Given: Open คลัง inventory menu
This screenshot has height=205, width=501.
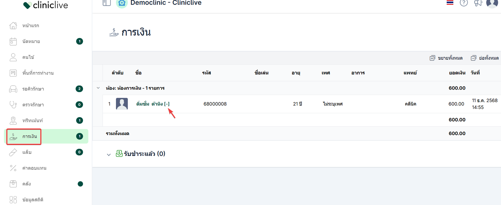Looking at the screenshot, I should click(26, 184).
